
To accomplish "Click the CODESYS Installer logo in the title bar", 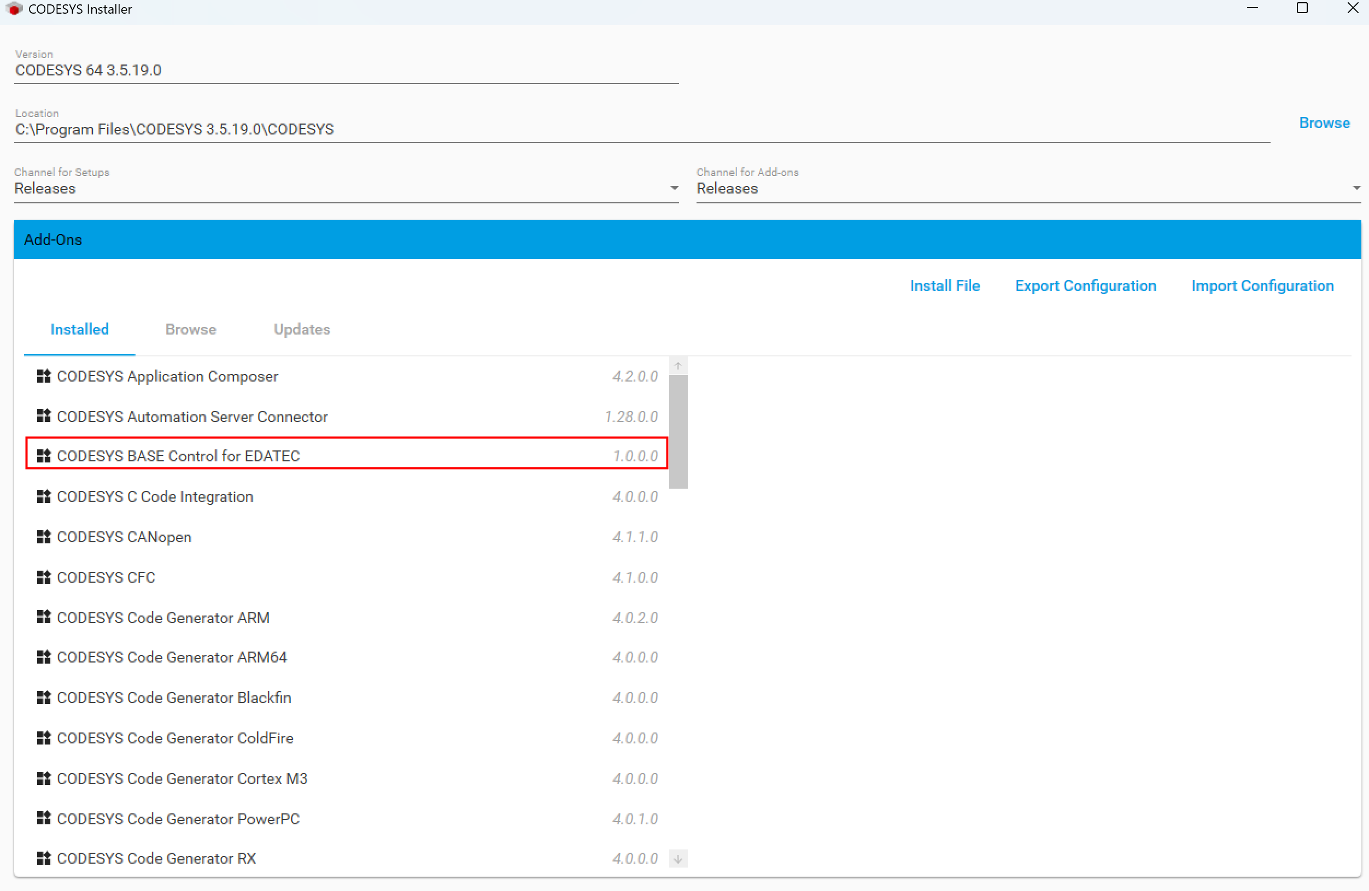I will tap(14, 9).
